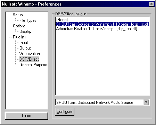Image resolution: width=156 pixels, height=125 pixels.
Task: Open the SHOUTcast Distributed Network Audio Source dropdown
Action: click(x=146, y=102)
